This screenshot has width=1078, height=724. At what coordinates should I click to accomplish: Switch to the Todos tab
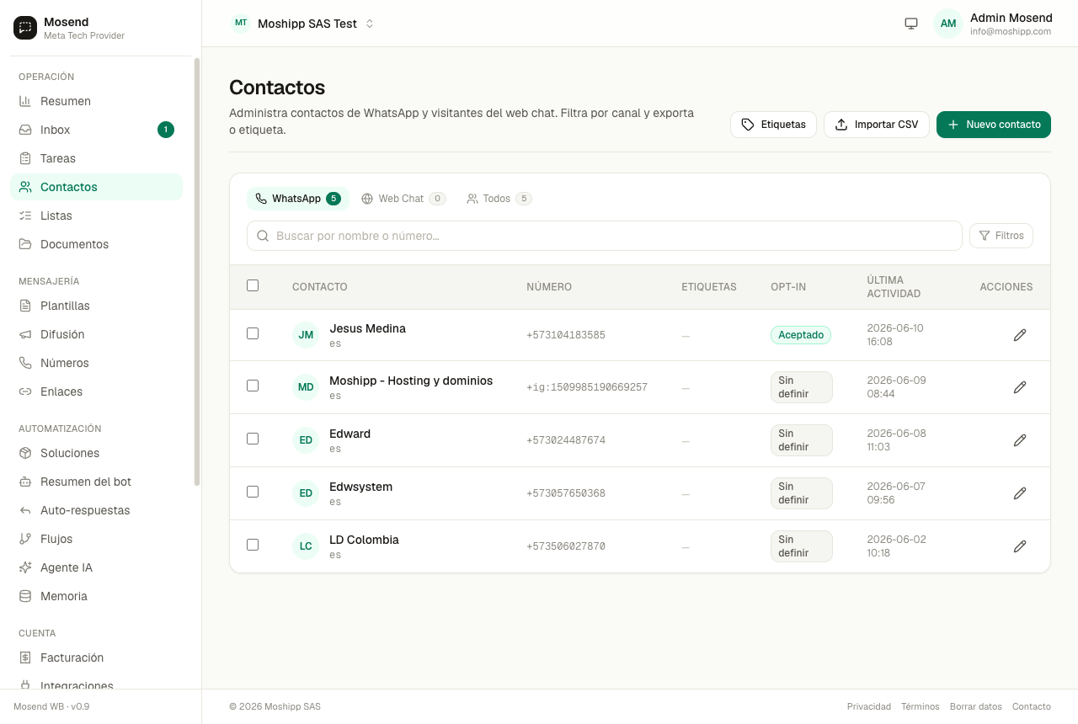(499, 199)
